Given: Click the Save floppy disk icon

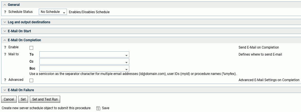Looking at the screenshot, I should pyautogui.click(x=98, y=108).
